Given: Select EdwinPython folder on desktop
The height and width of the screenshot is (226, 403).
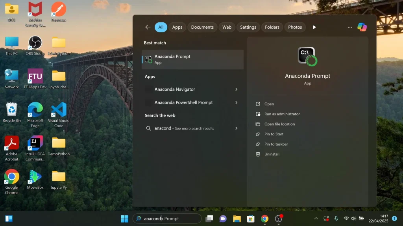Looking at the screenshot, I should 59,46.
